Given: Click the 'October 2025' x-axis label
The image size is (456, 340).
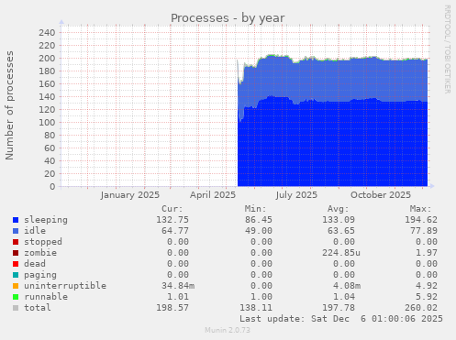Looking at the screenshot, I should tap(381, 195).
